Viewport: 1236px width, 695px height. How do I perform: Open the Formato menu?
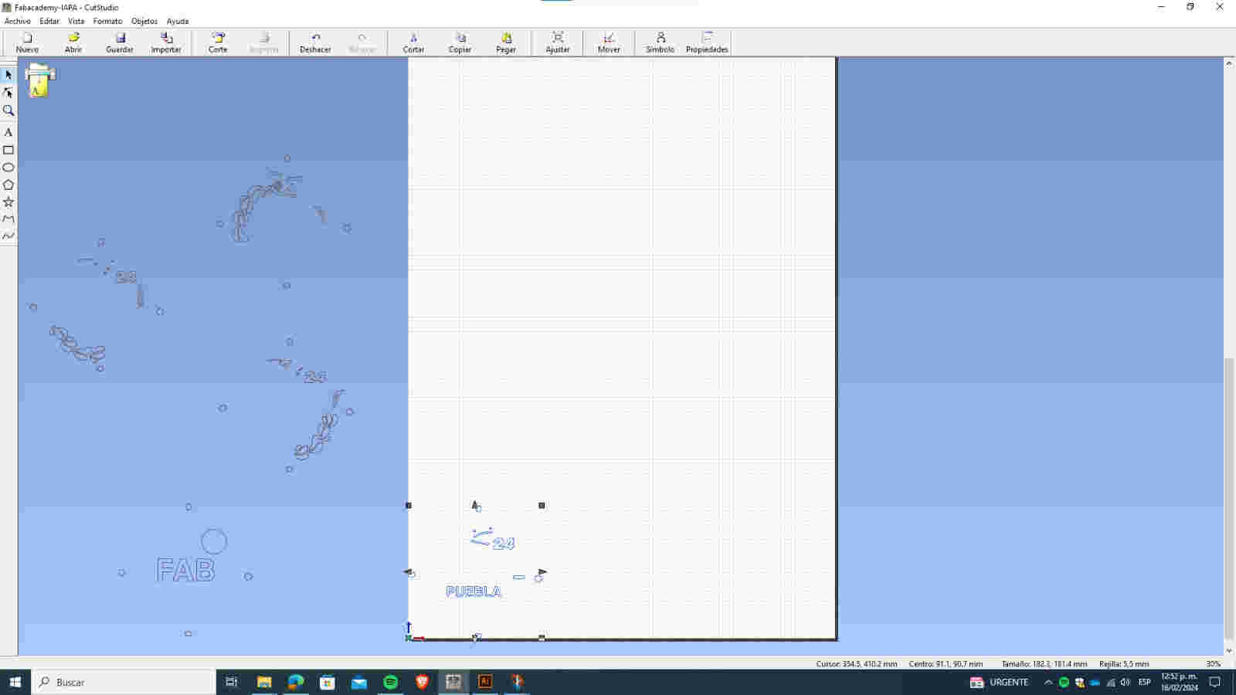pyautogui.click(x=107, y=21)
